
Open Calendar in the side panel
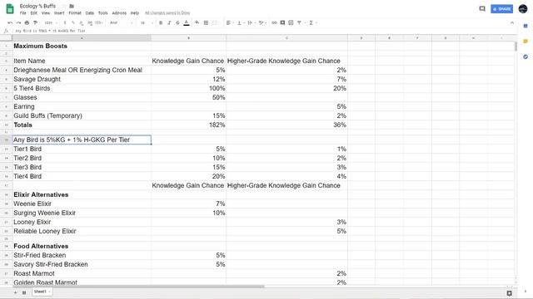(526, 26)
